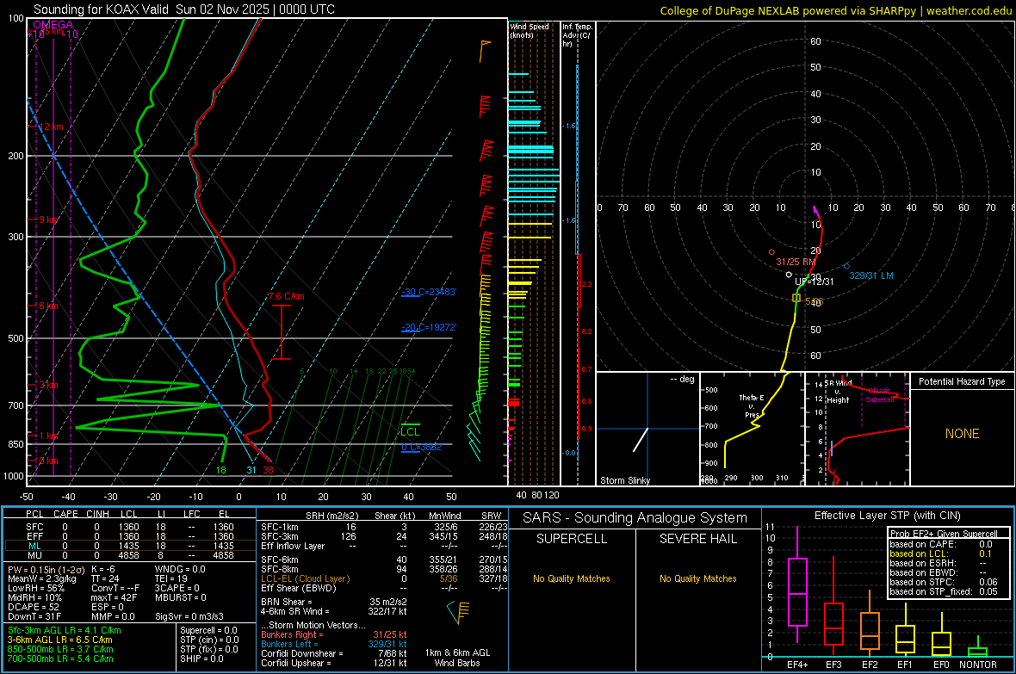The height and width of the screenshot is (674, 1016).
Task: Click the Bunkers Right = vector row
Action: [x=334, y=634]
